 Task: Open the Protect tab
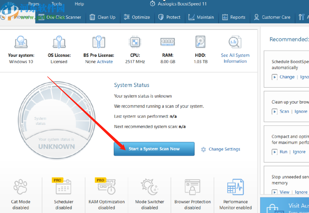point(170,17)
